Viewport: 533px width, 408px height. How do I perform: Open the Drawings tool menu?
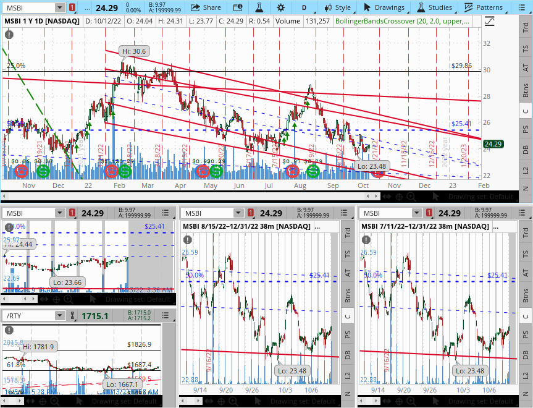tap(384, 7)
